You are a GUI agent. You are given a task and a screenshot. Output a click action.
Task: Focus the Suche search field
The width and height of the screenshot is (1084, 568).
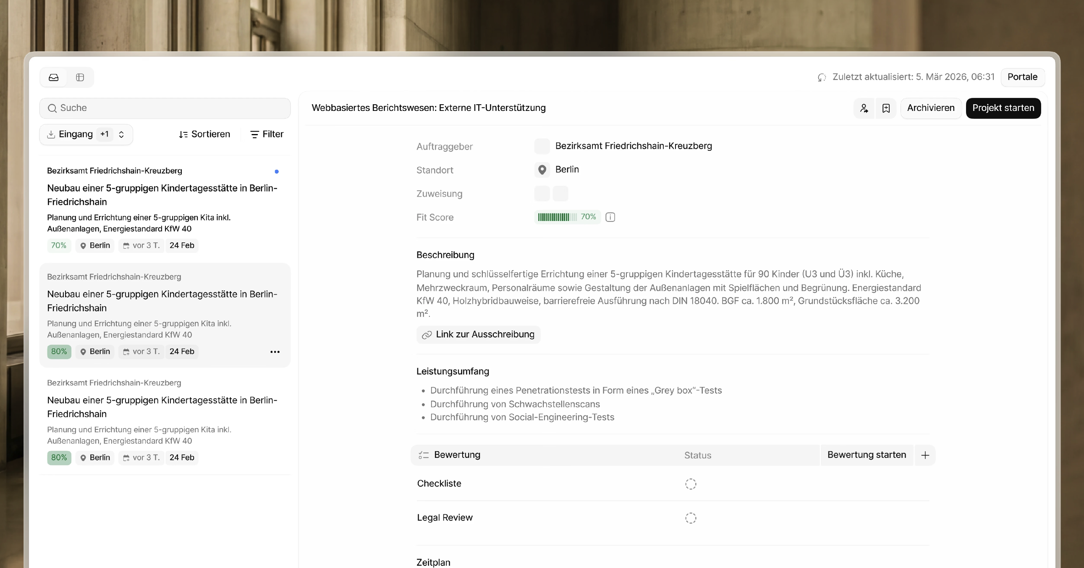pos(165,108)
